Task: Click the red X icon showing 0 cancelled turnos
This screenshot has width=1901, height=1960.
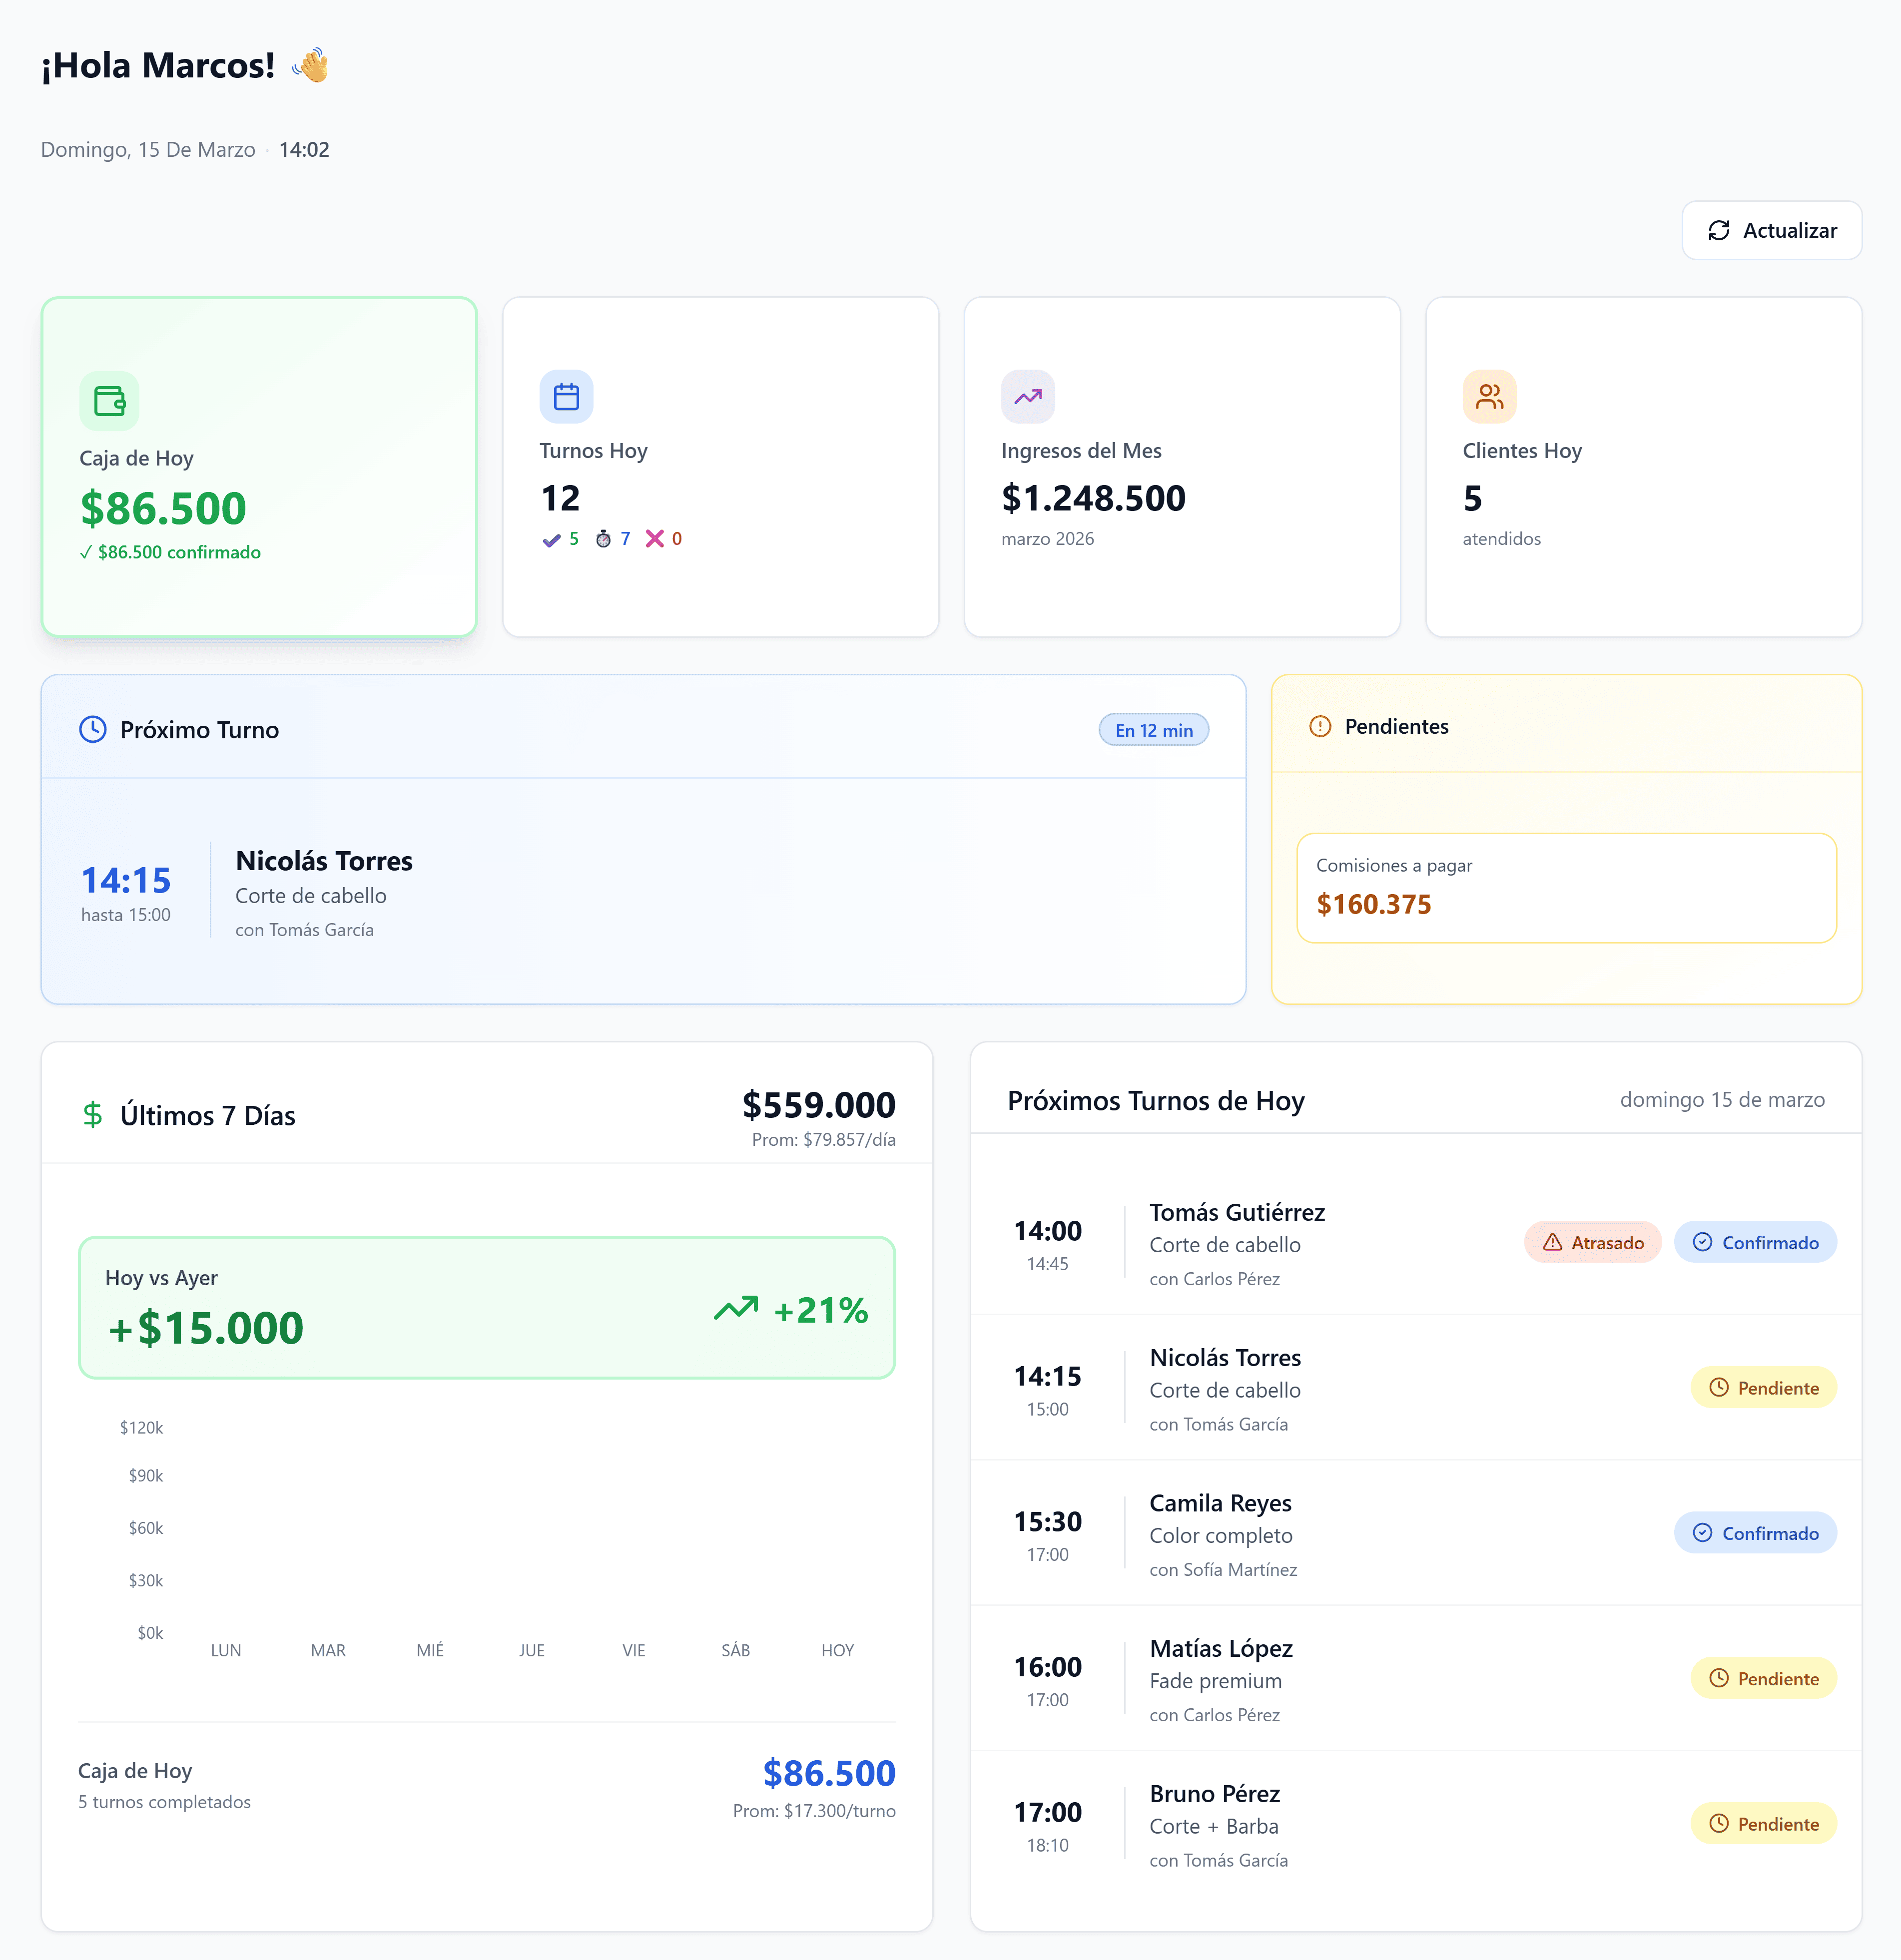Action: pyautogui.click(x=655, y=539)
